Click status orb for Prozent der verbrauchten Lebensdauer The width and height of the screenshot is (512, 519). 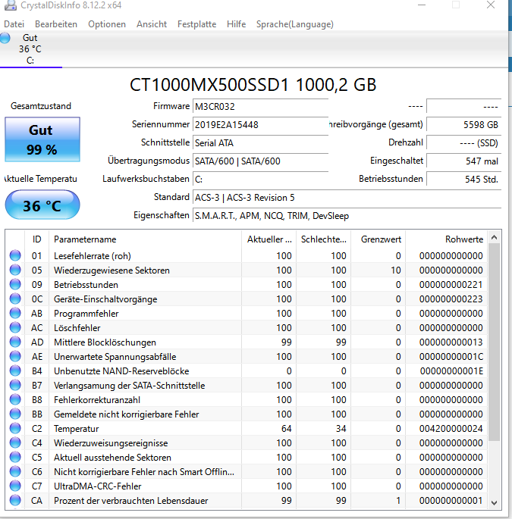point(15,501)
